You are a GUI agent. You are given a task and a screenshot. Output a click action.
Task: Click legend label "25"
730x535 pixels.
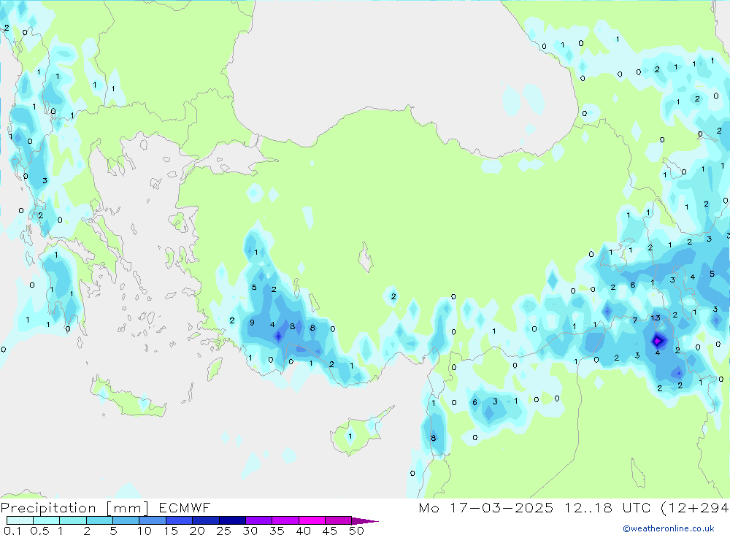(x=224, y=531)
